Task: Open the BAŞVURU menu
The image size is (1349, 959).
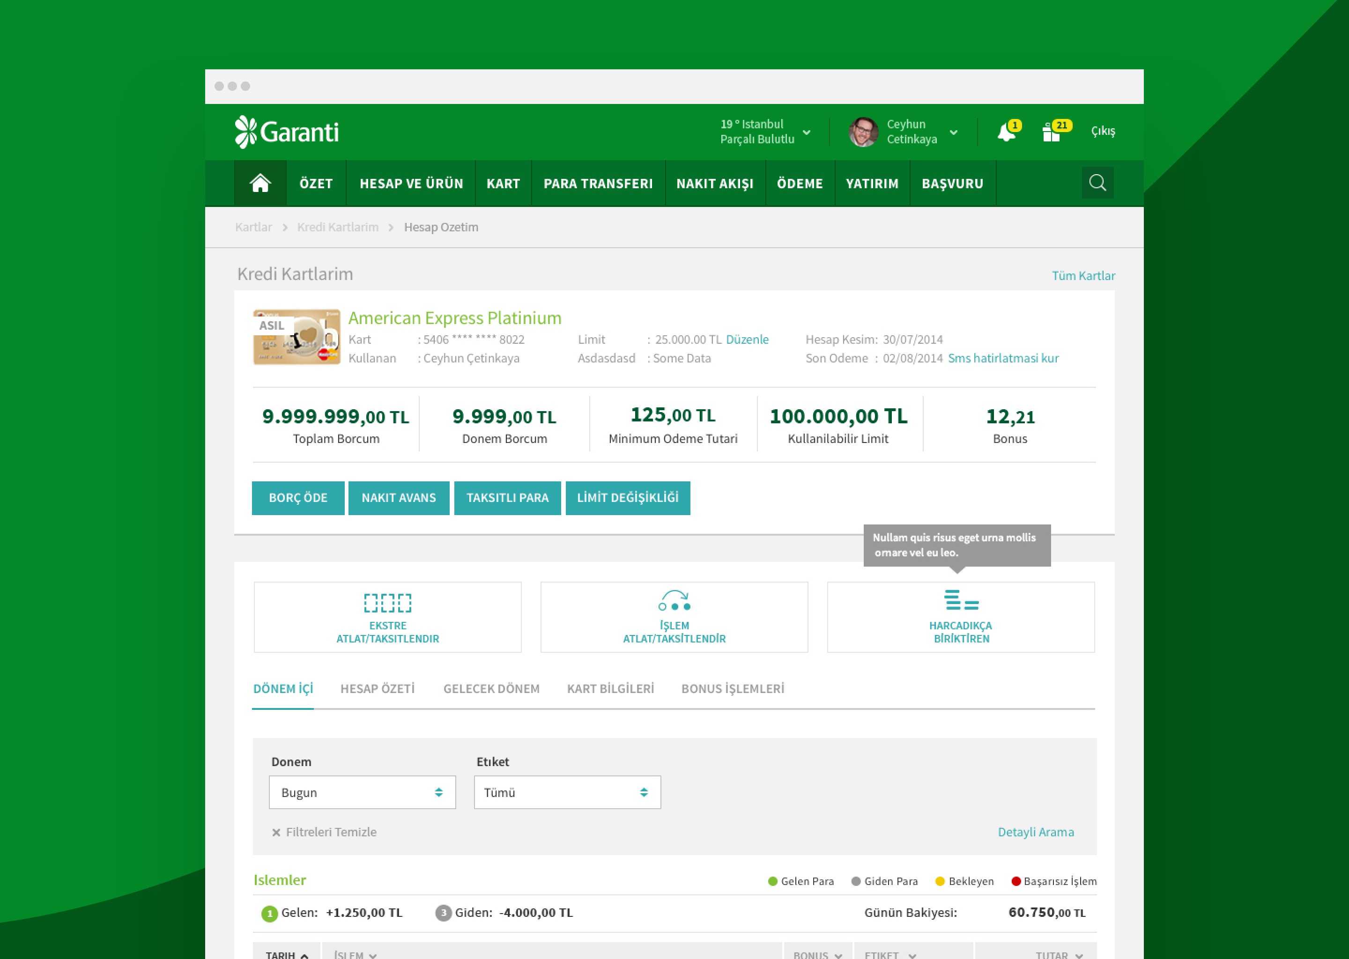Action: tap(952, 184)
